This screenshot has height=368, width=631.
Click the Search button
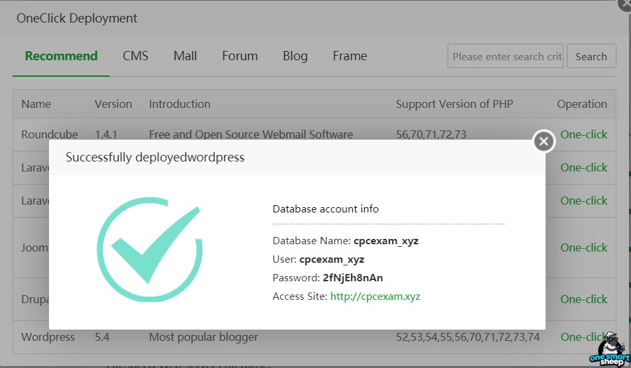[591, 56]
